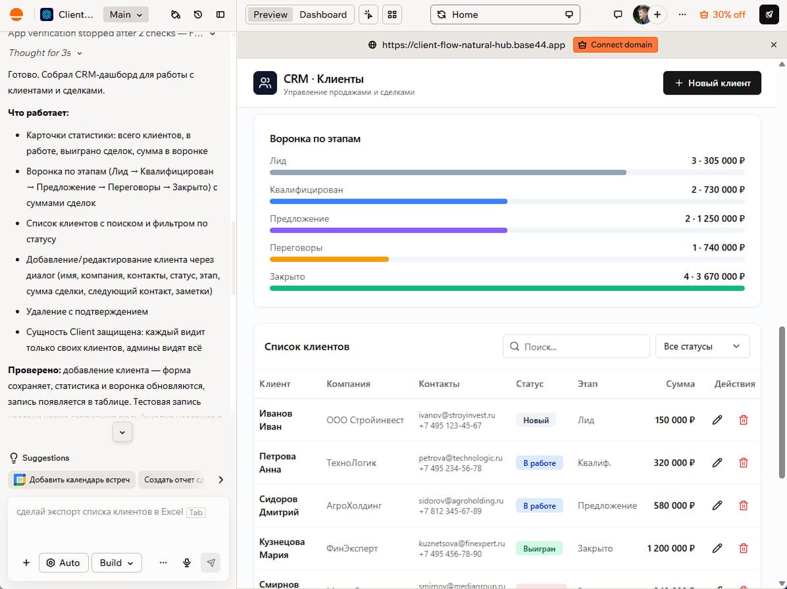This screenshot has width=787, height=589.
Task: Attach file with plus icon in chat
Action: pos(26,563)
